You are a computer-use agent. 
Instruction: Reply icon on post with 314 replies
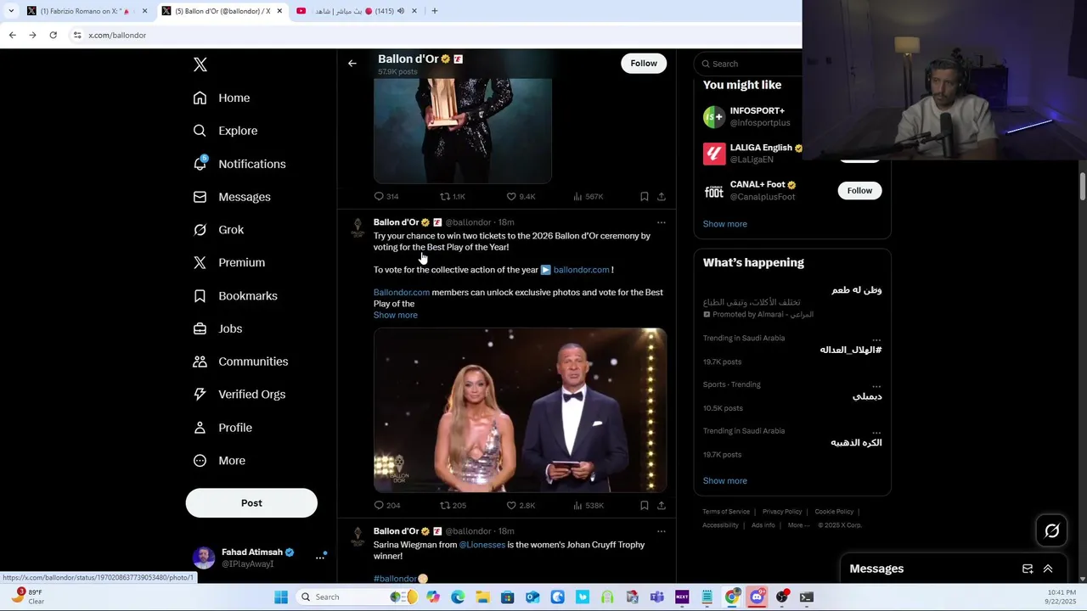click(379, 196)
